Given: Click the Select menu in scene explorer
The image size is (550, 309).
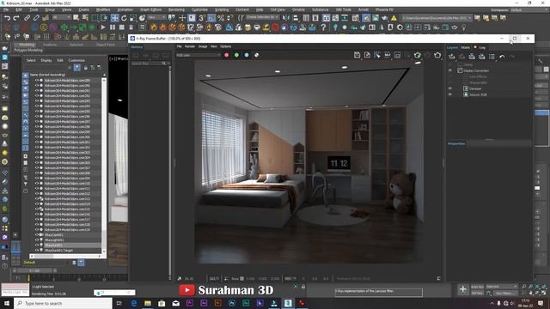Looking at the screenshot, I should (31, 60).
